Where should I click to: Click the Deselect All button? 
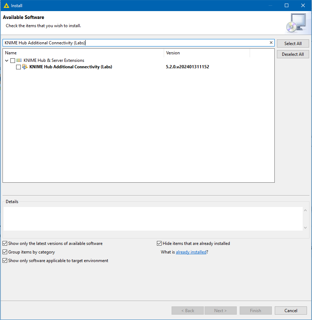pos(293,54)
